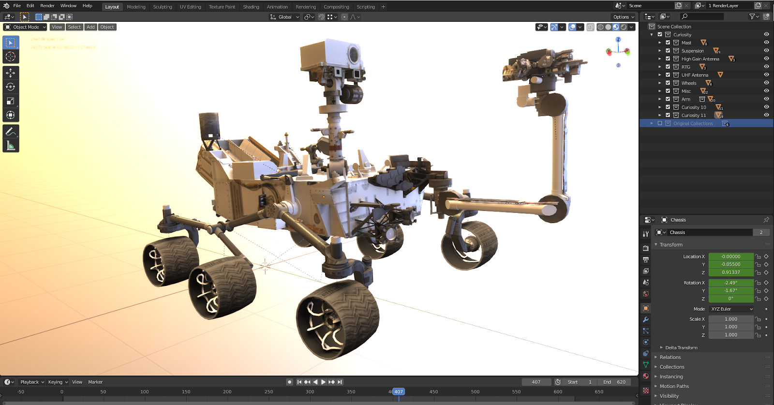Open the Texture properties tab

click(646, 390)
